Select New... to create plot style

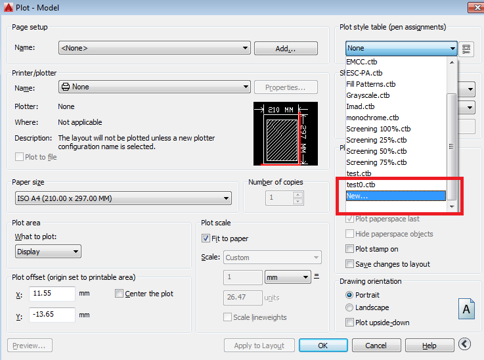click(396, 196)
